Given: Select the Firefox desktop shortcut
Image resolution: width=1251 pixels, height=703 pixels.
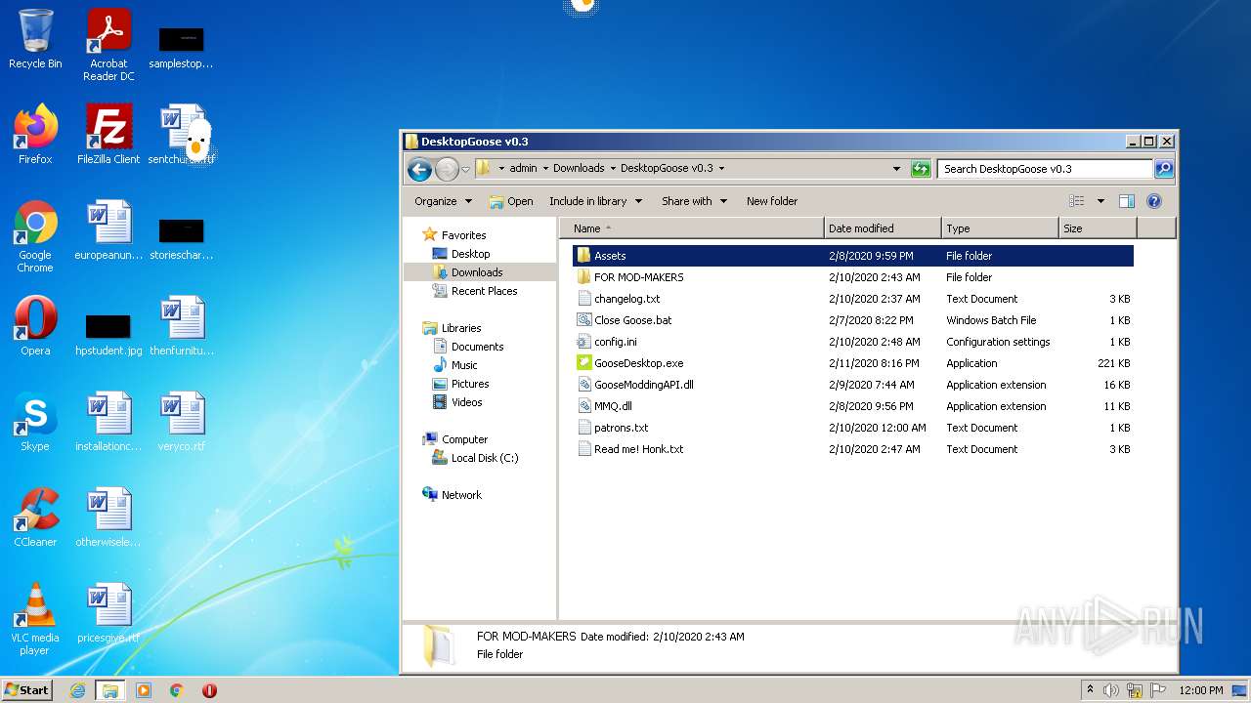Looking at the screenshot, I should (35, 135).
